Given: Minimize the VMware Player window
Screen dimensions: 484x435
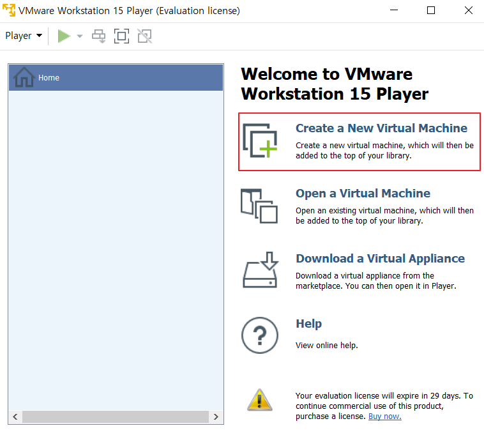Looking at the screenshot, I should [394, 10].
